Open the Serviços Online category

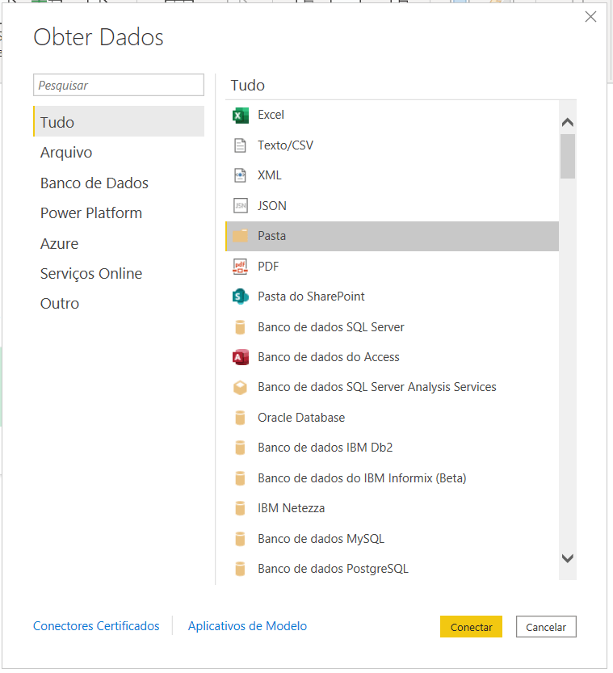[119, 273]
